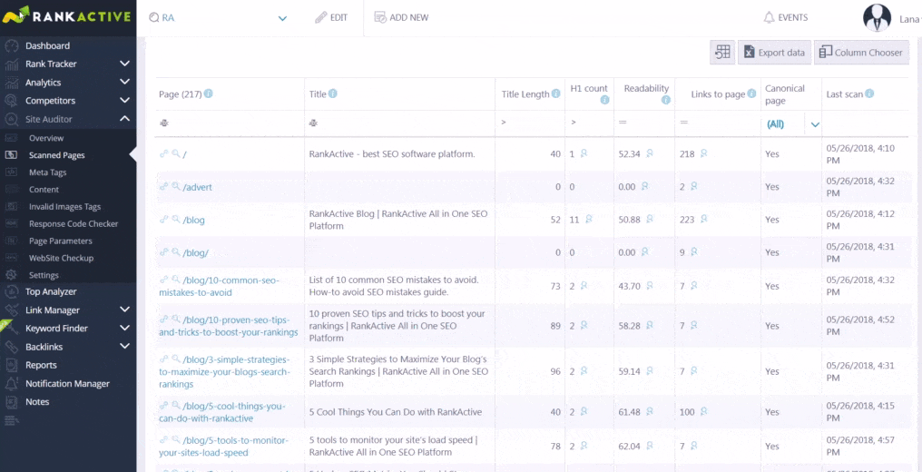This screenshot has height=472, width=922.
Task: Open Top Analyzer in sidebar
Action: point(51,291)
